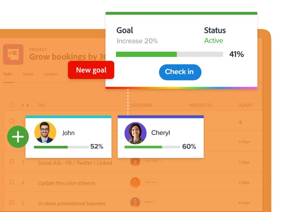282x212 pixels.
Task: Click John's profile avatar
Action: click(x=45, y=132)
